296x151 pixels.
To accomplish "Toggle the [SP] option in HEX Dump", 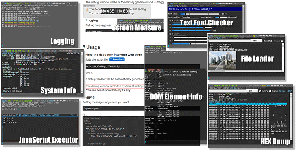I will click(224, 102).
